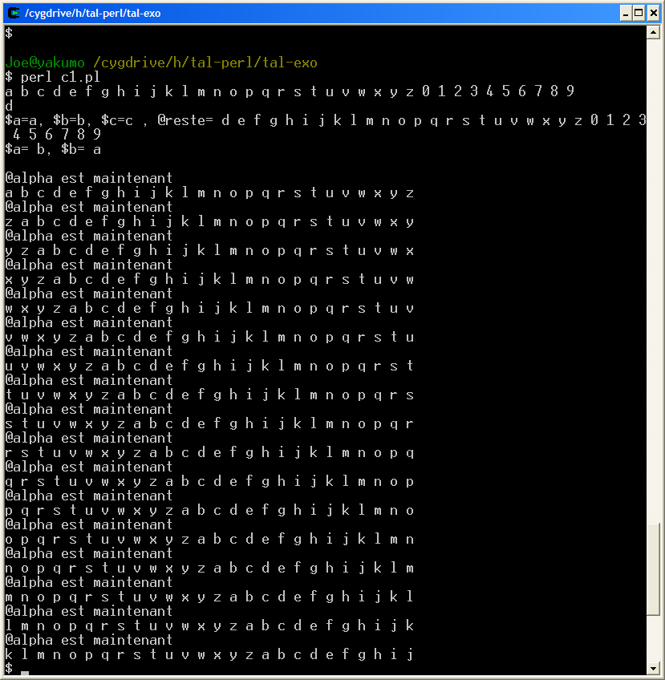Image resolution: width=665 pixels, height=680 pixels.
Task: Click the output line ending in 0 1 2 3 4 5 6 7 8 9
Action: 290,91
